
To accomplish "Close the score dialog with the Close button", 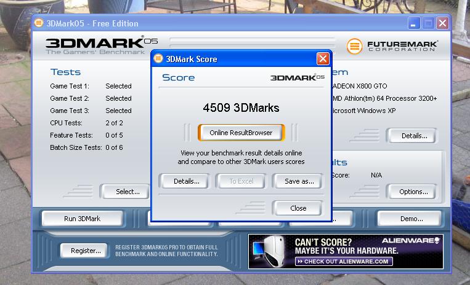I will click(298, 208).
